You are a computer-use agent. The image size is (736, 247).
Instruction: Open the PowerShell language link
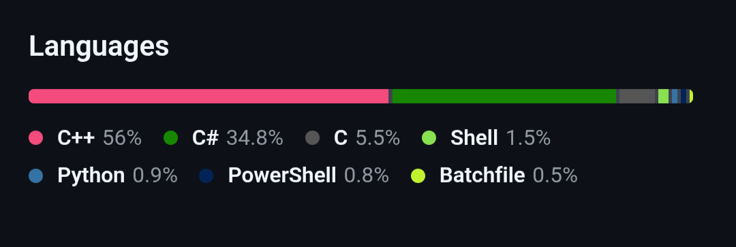282,176
